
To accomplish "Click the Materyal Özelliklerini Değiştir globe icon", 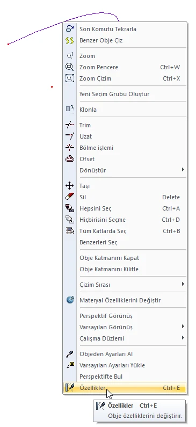I will point(70,300).
